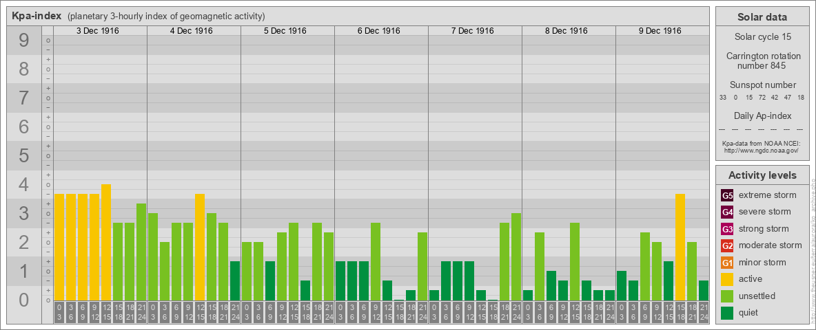816x330 pixels.
Task: Click the large Kp scale number 7
Action: pyautogui.click(x=23, y=98)
